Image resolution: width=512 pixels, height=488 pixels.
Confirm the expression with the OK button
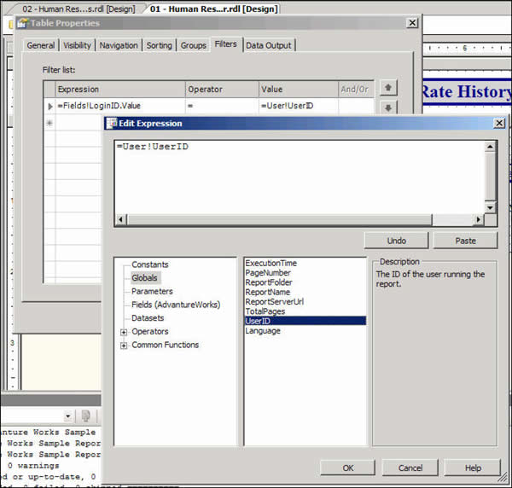347,468
